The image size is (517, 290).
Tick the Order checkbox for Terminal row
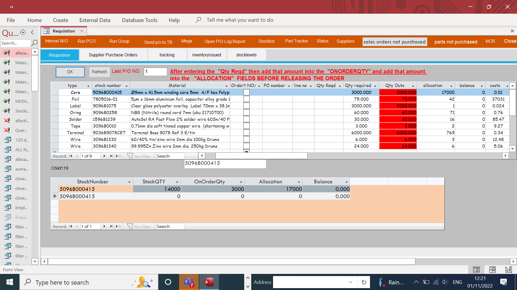click(246, 133)
